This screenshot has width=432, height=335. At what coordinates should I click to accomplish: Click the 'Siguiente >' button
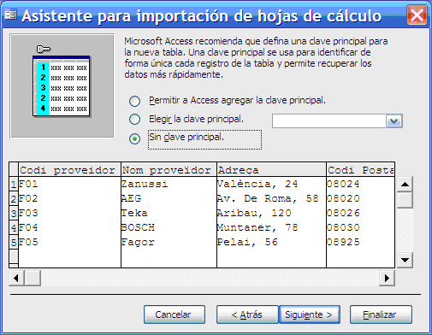[310, 314]
